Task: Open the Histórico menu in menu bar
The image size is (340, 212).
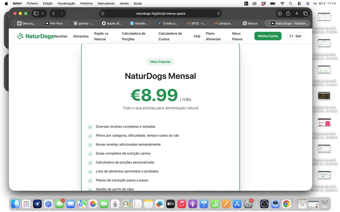Action: [86, 3]
